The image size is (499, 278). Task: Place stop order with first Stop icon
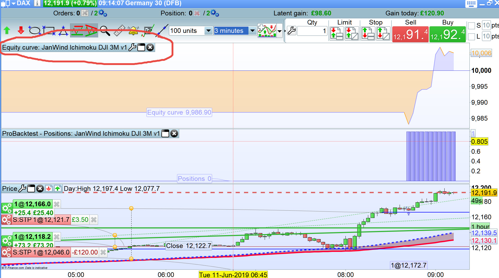(x=368, y=33)
